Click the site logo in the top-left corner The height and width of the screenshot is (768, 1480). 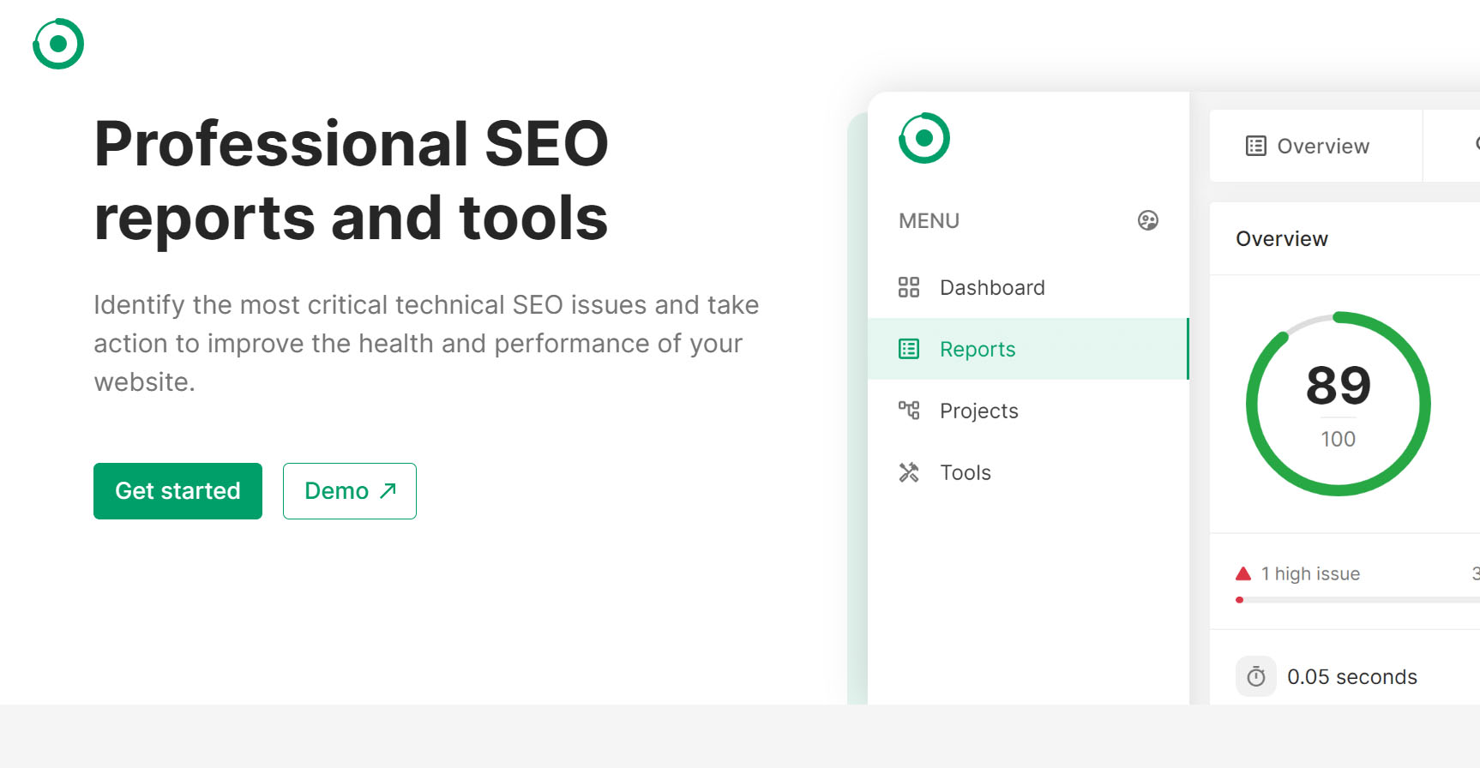coord(58,44)
